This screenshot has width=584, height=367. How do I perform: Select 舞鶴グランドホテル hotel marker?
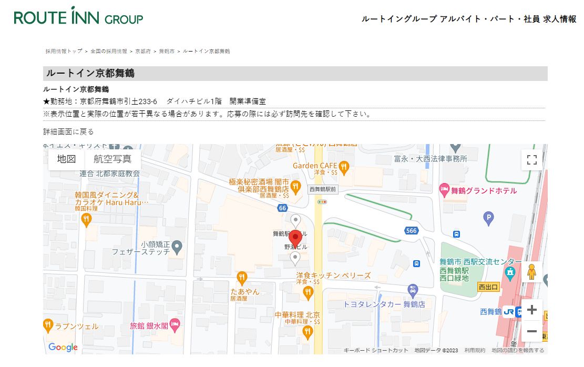(x=444, y=190)
